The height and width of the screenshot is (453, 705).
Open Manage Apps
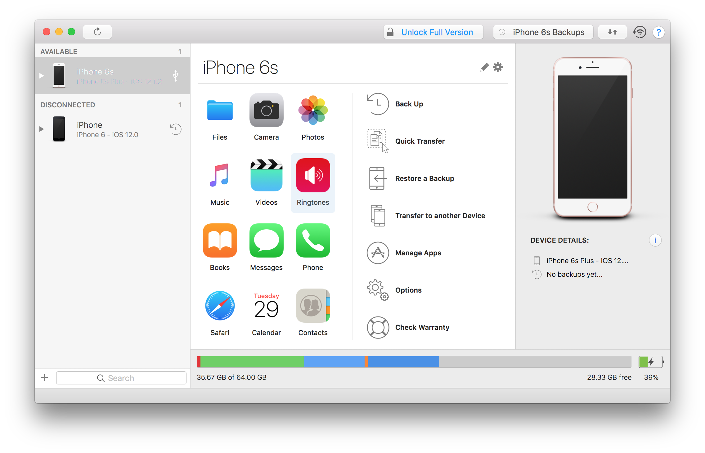pyautogui.click(x=404, y=253)
